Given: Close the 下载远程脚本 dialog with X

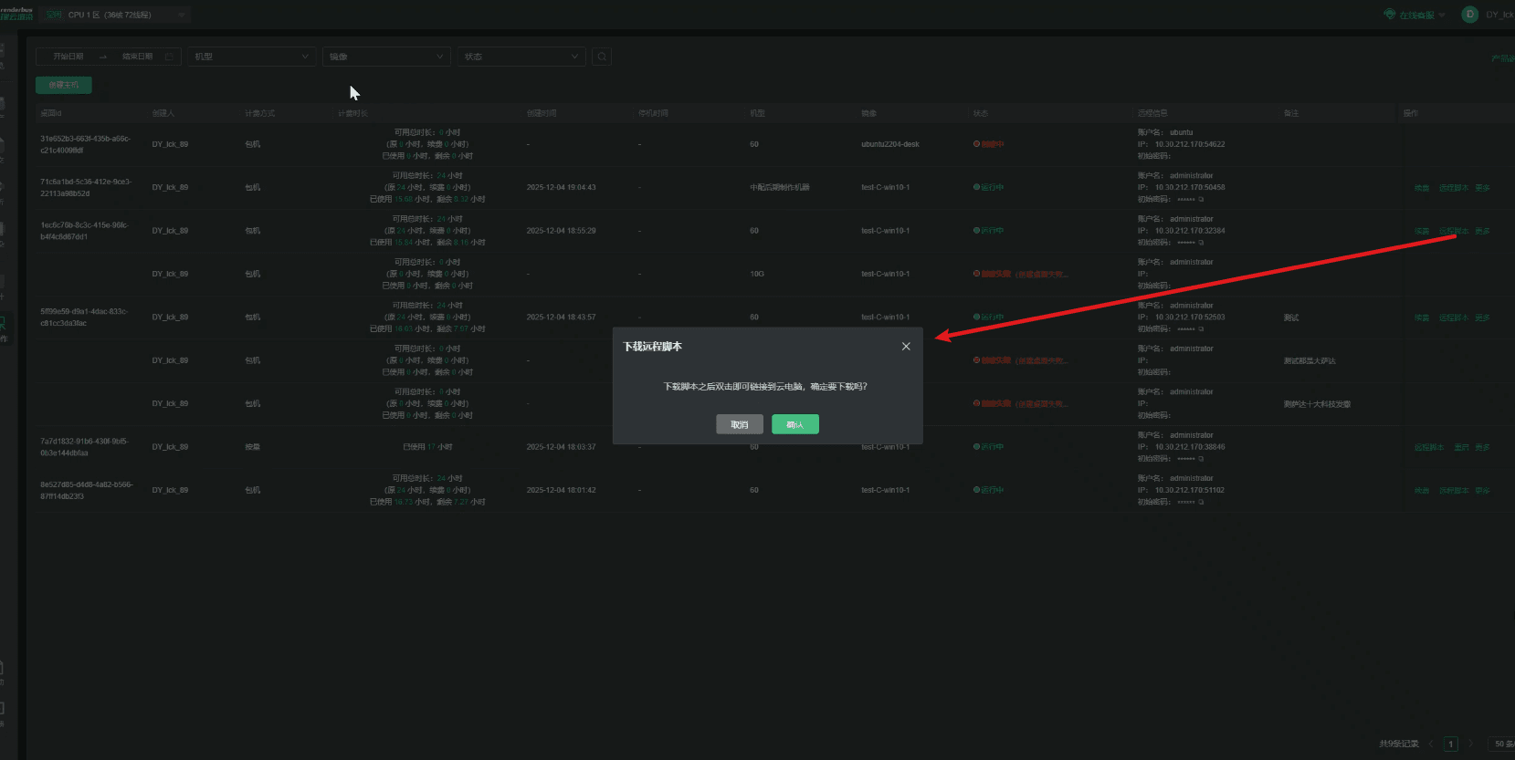Looking at the screenshot, I should 906,347.
